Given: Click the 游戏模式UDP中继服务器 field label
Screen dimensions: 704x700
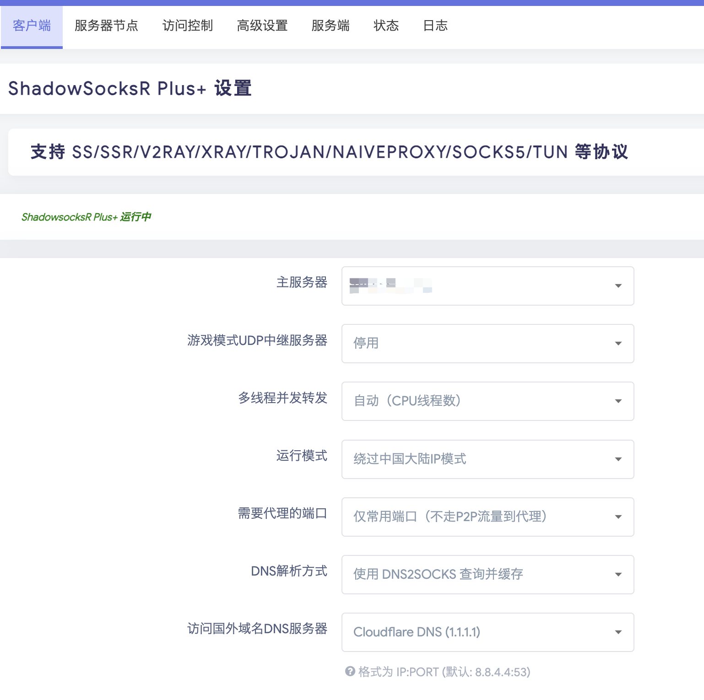Looking at the screenshot, I should click(x=257, y=340).
